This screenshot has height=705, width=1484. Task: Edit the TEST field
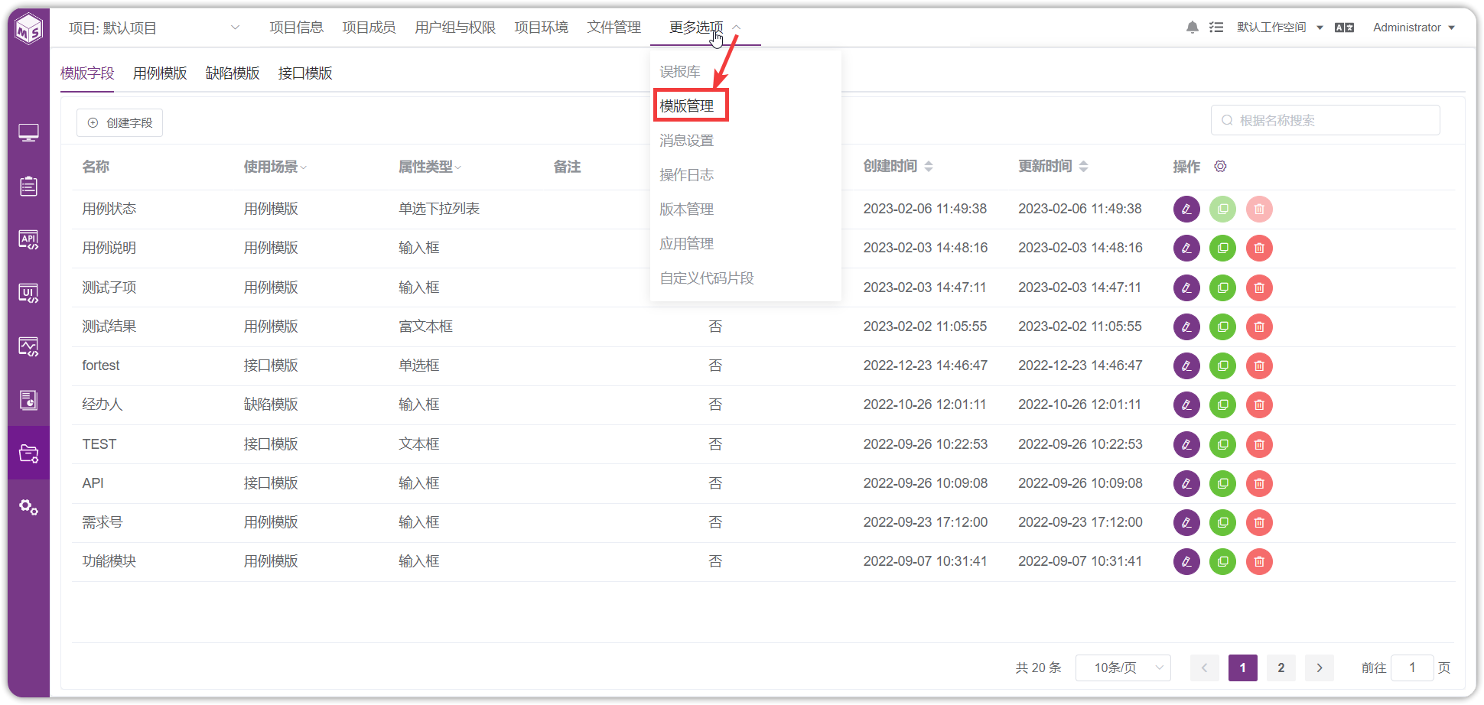pos(1186,444)
